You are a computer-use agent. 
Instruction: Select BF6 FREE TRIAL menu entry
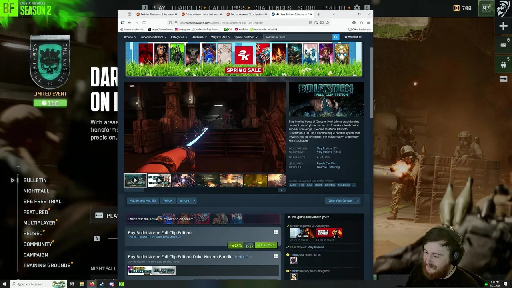(42, 202)
